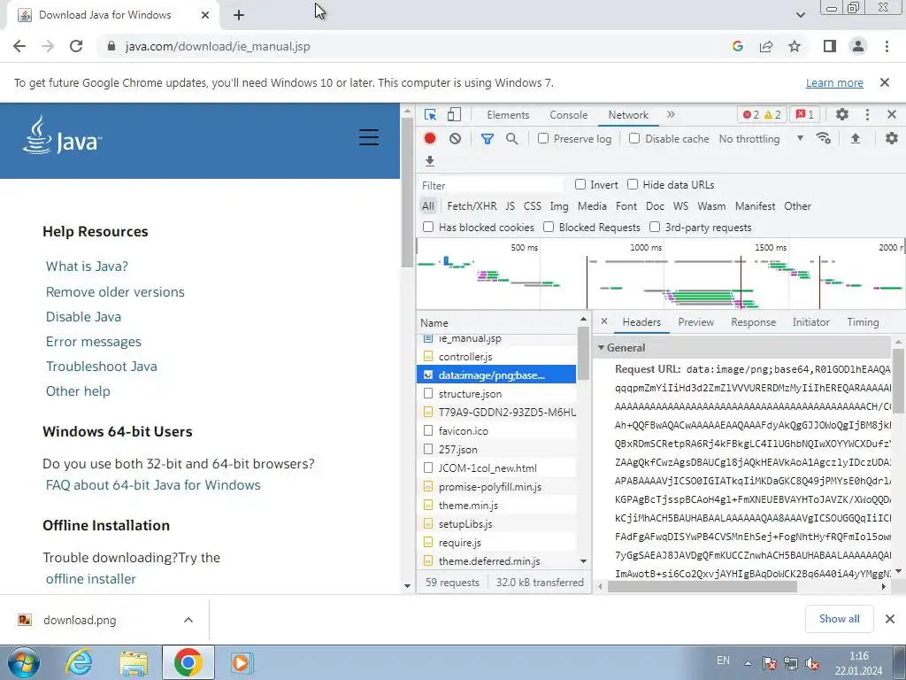This screenshot has width=906, height=680.
Task: Enable the Preserve log checkbox
Action: (x=543, y=139)
